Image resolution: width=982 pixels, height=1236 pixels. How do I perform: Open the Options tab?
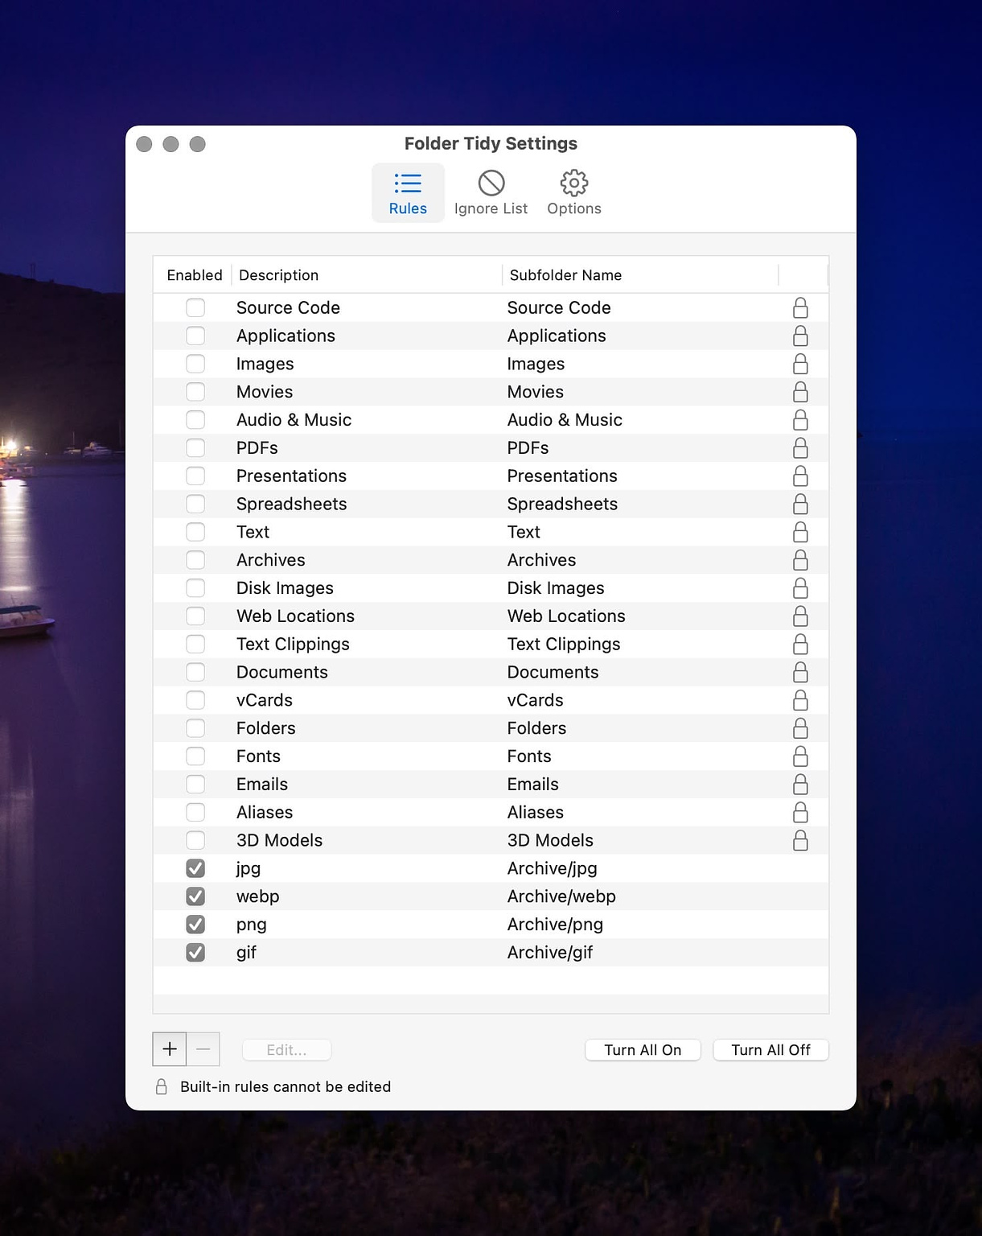pos(573,192)
